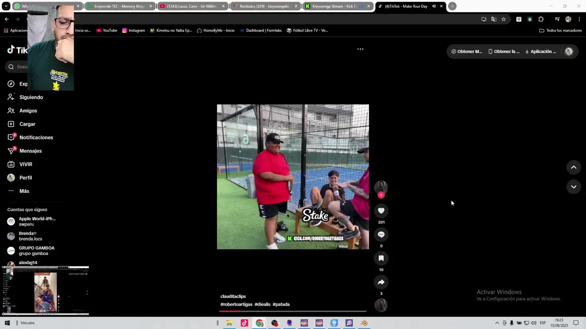Screen dimensions: 586x329
Task: Click the Cargar plus-square icon
Action: click(x=11, y=124)
